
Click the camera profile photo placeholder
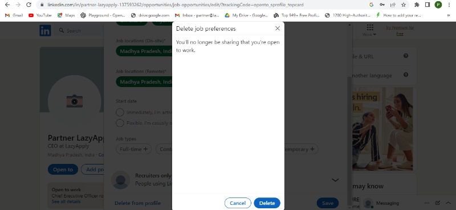(x=75, y=101)
